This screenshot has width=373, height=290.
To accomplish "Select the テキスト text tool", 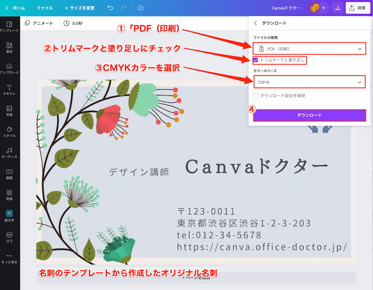I will (9, 90).
